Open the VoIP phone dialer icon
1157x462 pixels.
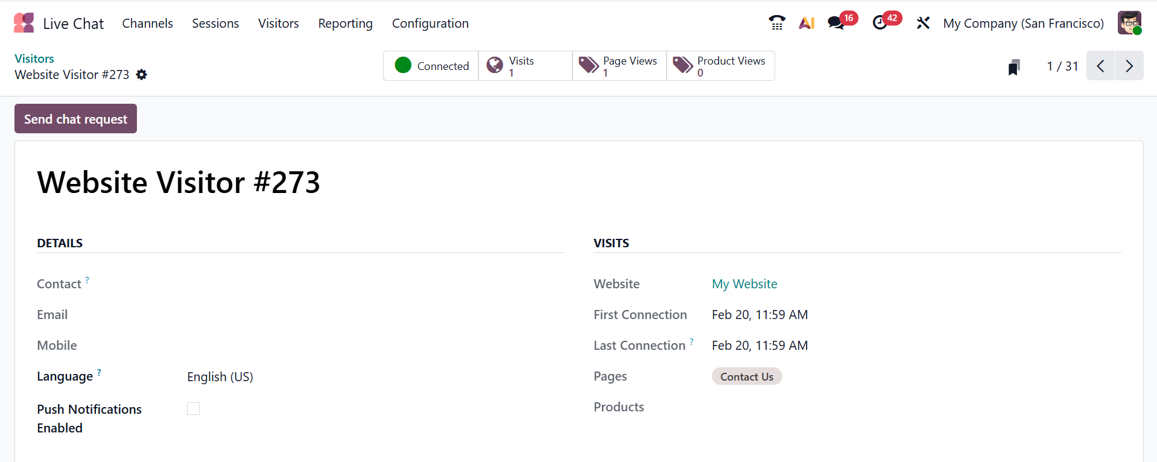pyautogui.click(x=776, y=23)
